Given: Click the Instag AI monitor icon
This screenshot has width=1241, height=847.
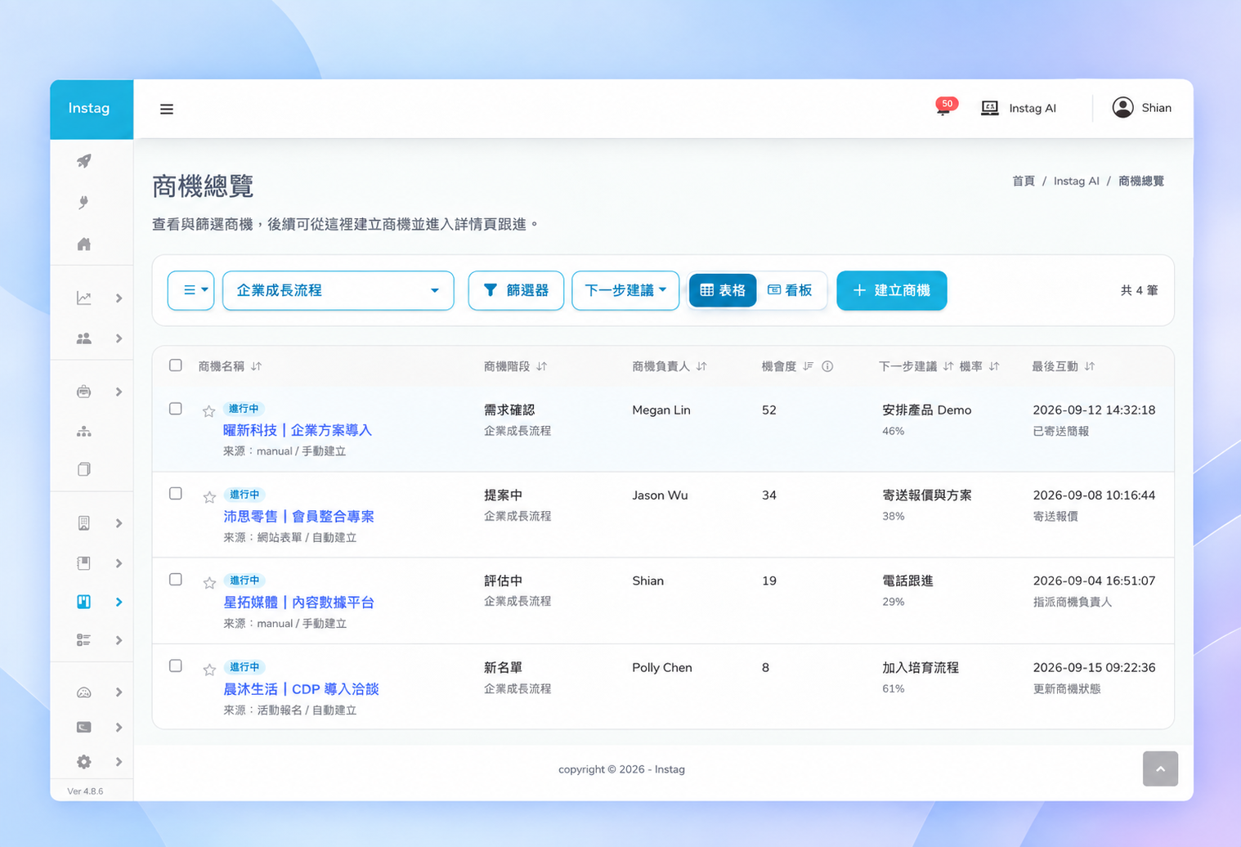Looking at the screenshot, I should (x=989, y=108).
